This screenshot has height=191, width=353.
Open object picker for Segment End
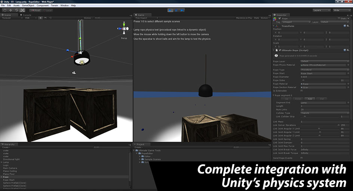click(x=348, y=102)
